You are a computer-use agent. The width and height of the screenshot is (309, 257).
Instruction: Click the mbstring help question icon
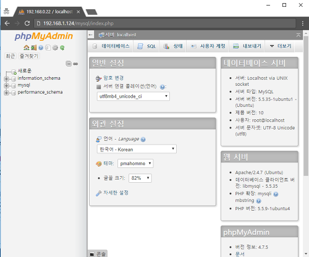258,201
